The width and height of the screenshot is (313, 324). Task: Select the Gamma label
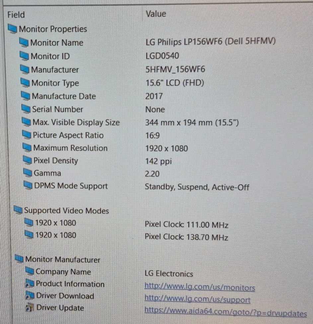click(x=47, y=173)
